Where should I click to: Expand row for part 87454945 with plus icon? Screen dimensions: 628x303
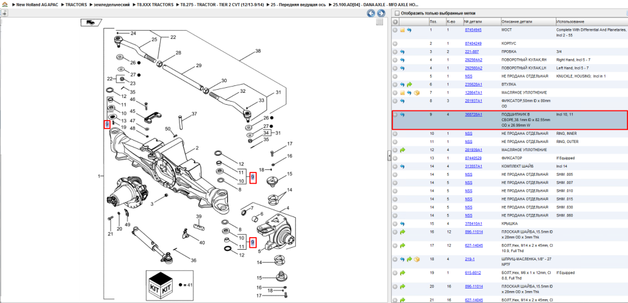click(x=395, y=30)
